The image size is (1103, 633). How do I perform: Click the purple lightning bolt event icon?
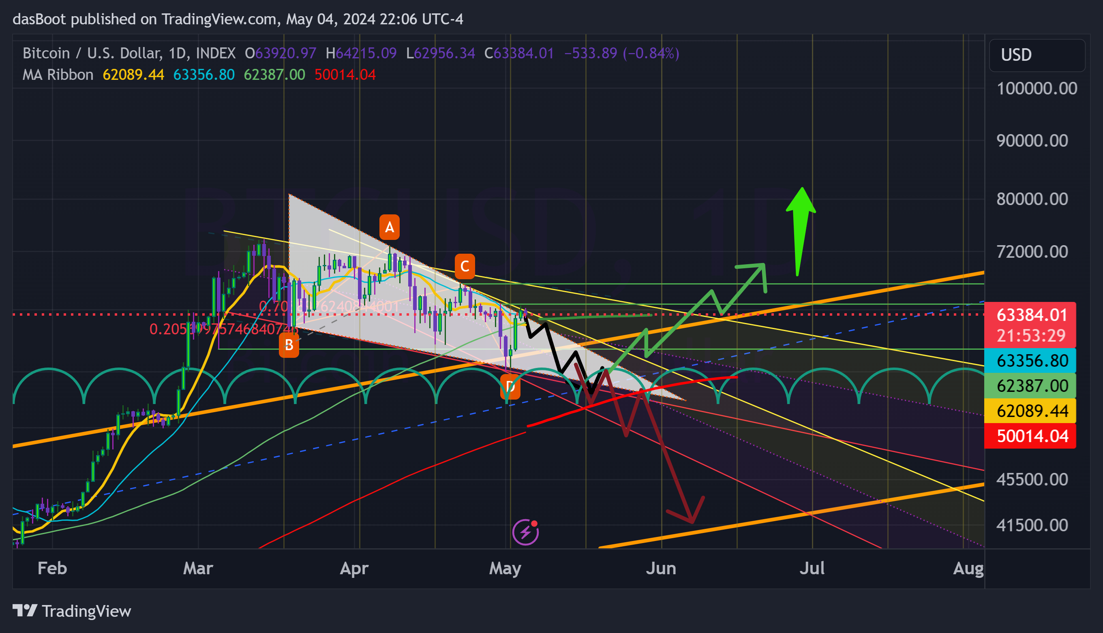pos(526,532)
